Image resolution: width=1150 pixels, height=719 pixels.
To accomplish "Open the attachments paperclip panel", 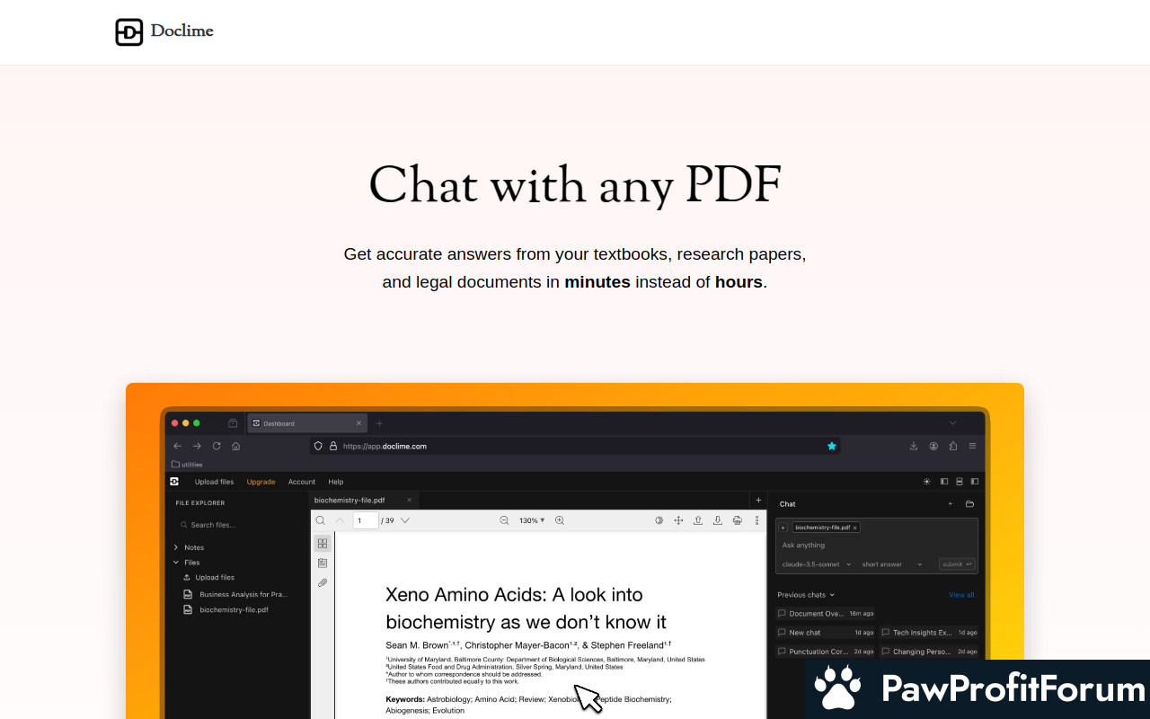I will click(x=323, y=582).
